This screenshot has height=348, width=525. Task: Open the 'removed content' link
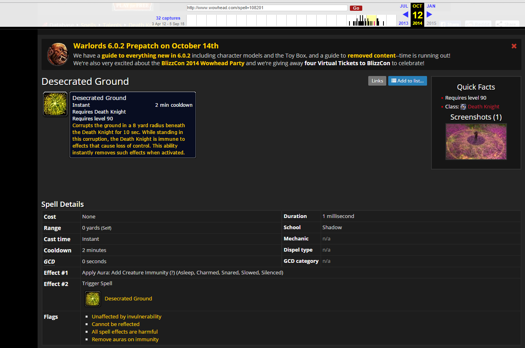click(371, 56)
